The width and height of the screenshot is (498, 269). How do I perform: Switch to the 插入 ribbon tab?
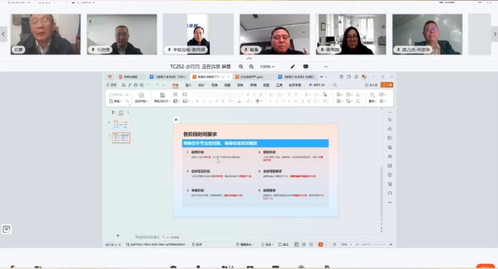[188, 85]
